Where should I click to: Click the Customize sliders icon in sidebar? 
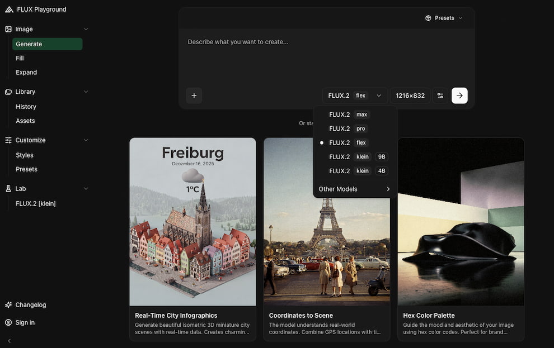tap(8, 140)
